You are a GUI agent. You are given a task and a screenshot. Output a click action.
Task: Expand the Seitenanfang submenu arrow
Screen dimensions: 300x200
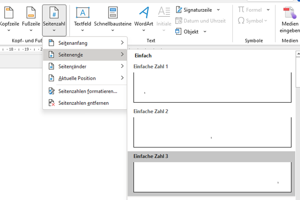tap(122, 43)
